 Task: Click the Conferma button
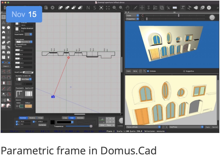[42, 125]
